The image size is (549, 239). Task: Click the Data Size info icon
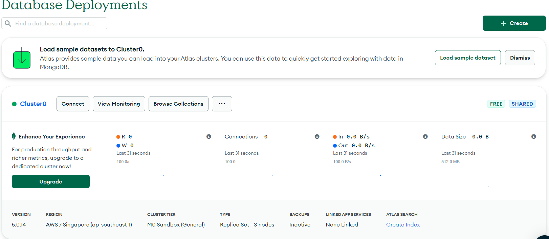(x=534, y=136)
